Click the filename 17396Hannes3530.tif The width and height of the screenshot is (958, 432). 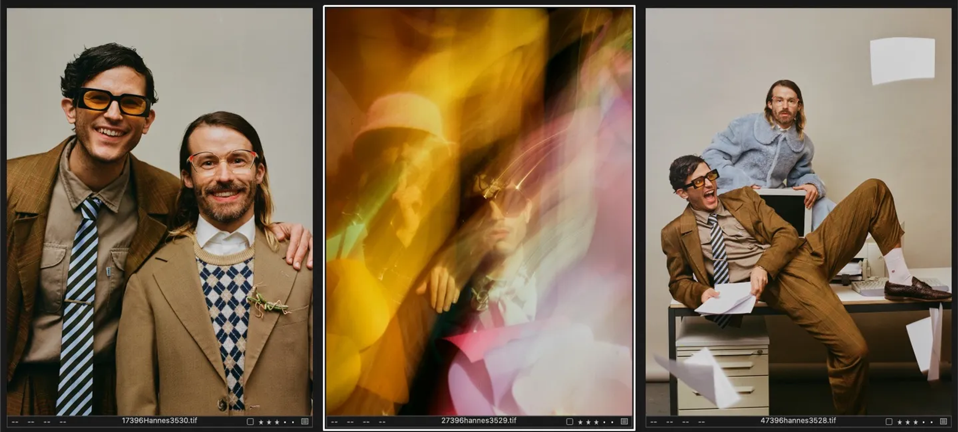tap(160, 420)
